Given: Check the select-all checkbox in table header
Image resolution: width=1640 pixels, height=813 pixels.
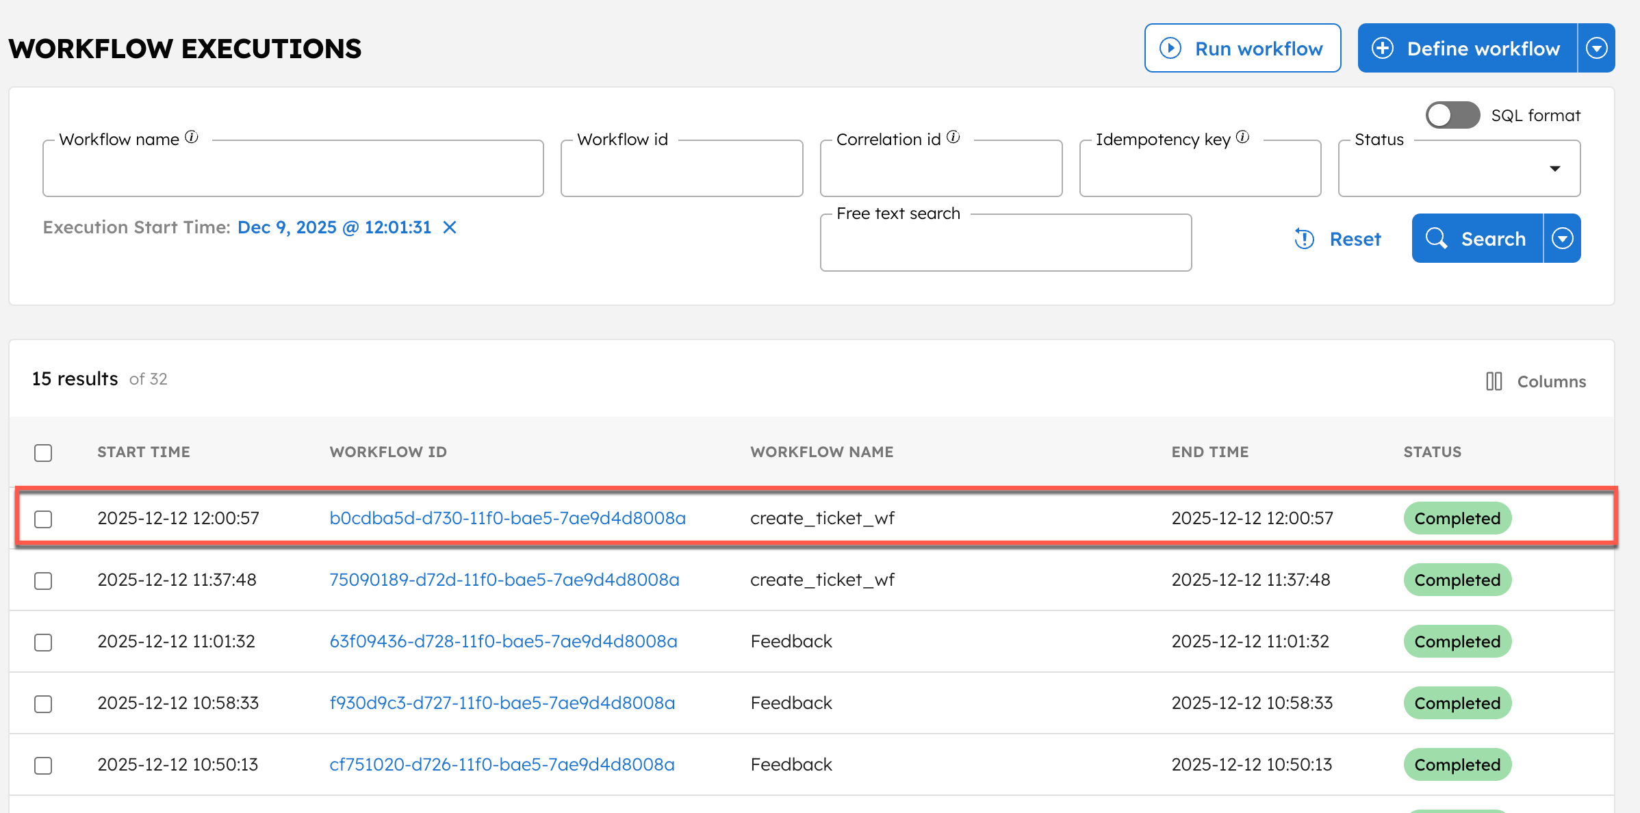Looking at the screenshot, I should point(43,452).
